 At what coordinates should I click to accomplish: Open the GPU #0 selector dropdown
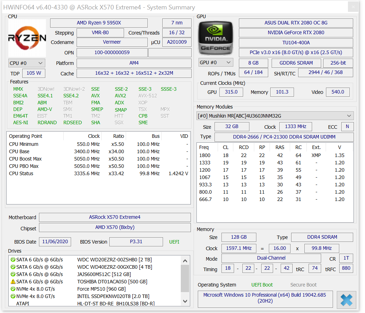coord(216,62)
